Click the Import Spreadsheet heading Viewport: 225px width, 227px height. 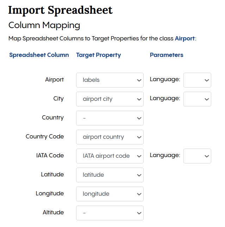(60, 10)
